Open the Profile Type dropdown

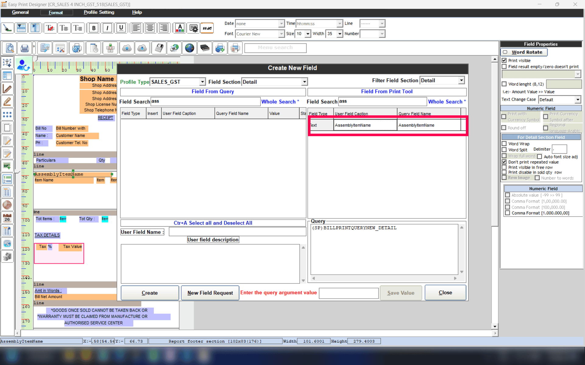click(202, 82)
